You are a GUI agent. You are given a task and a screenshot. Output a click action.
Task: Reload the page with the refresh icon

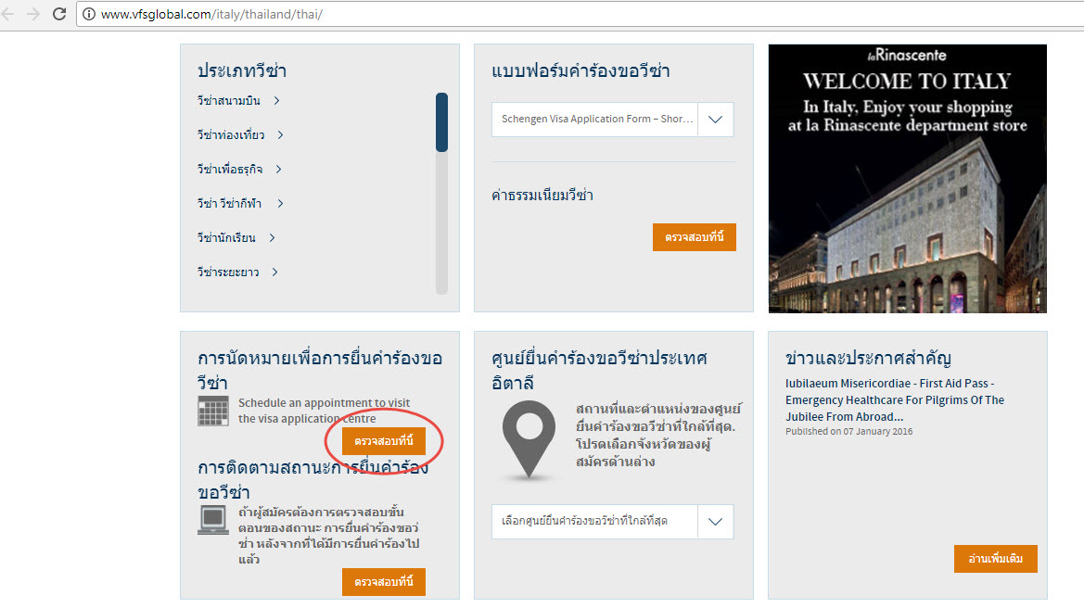(59, 14)
